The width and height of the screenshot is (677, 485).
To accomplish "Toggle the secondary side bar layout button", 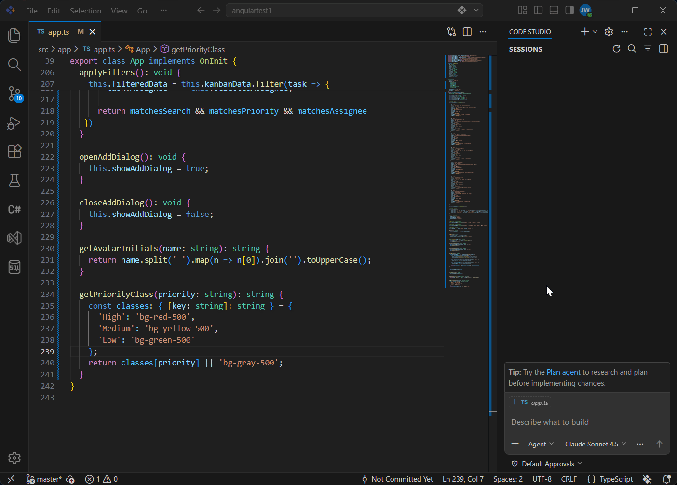I will (x=569, y=10).
